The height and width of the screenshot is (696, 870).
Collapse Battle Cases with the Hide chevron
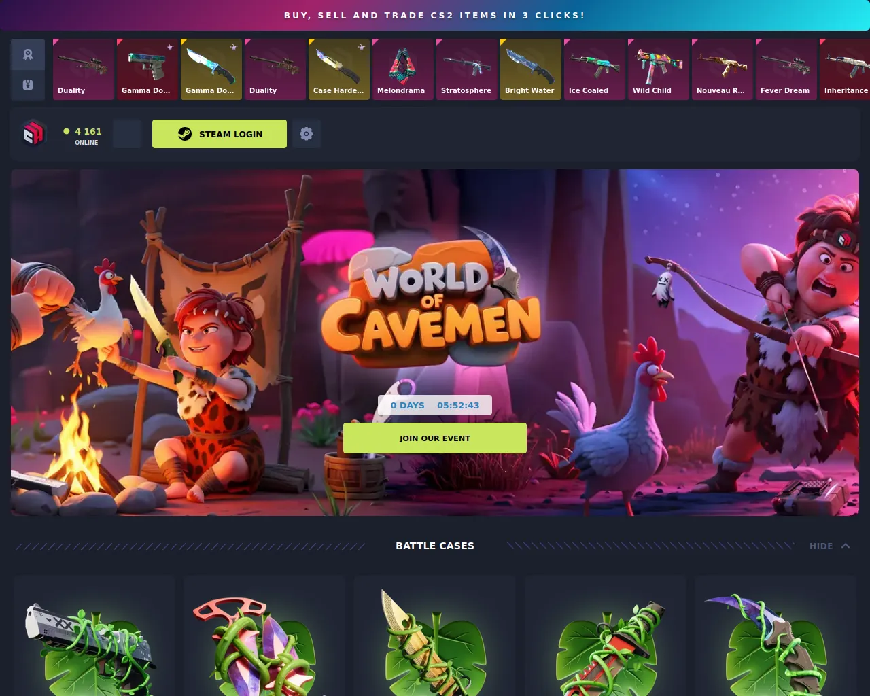point(830,546)
